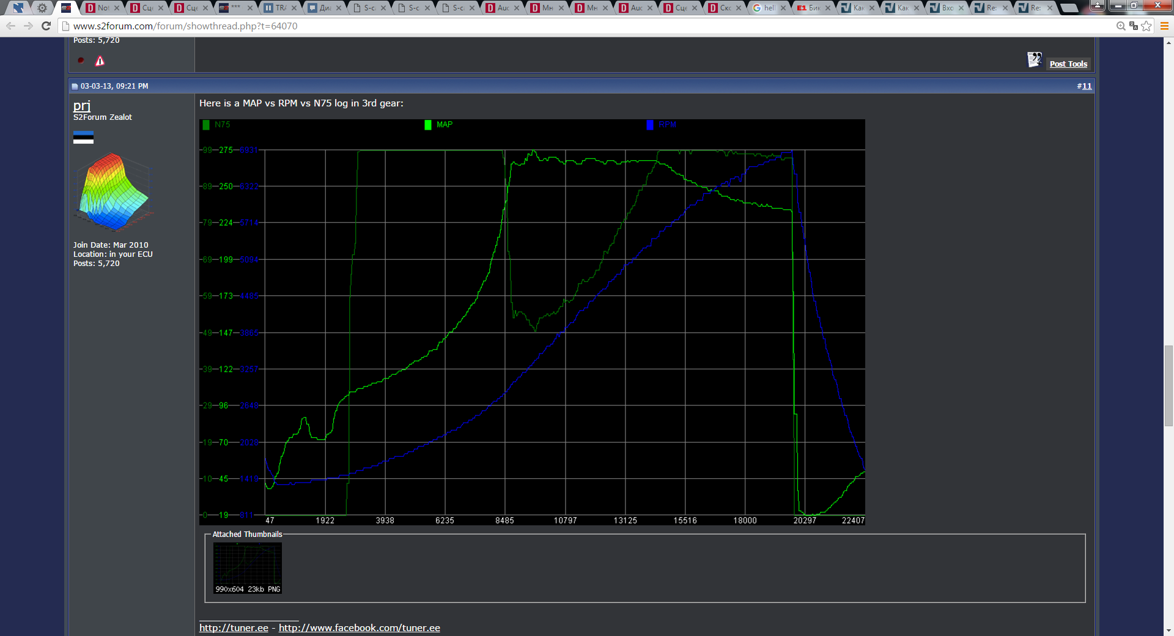
Task: Open the http://tuner.ee link
Action: (234, 628)
